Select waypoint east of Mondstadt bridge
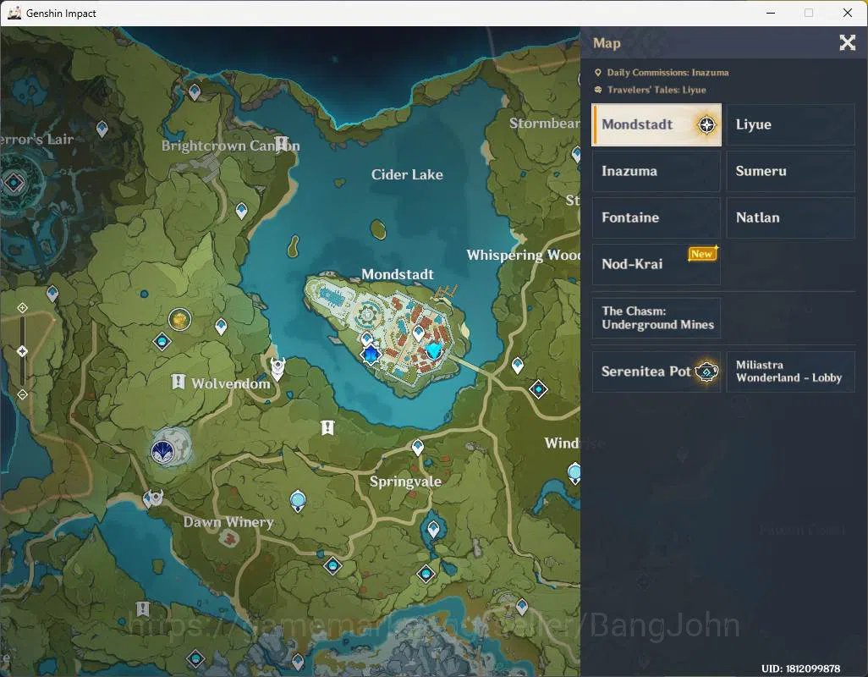 click(518, 366)
